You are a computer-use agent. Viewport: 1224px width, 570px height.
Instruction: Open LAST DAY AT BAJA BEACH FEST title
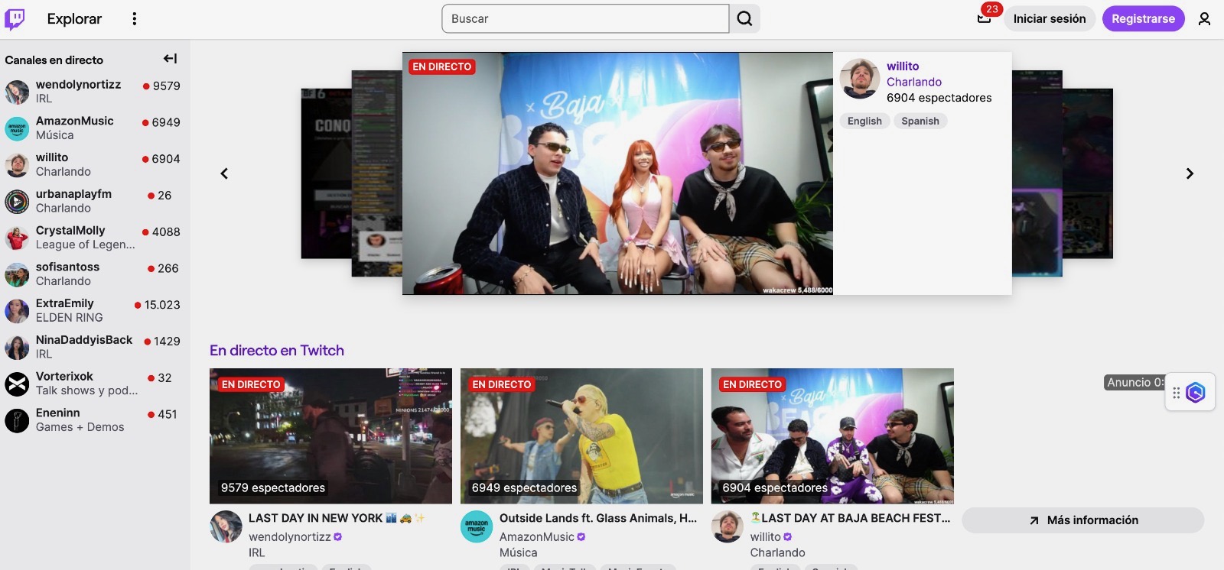[x=851, y=518]
